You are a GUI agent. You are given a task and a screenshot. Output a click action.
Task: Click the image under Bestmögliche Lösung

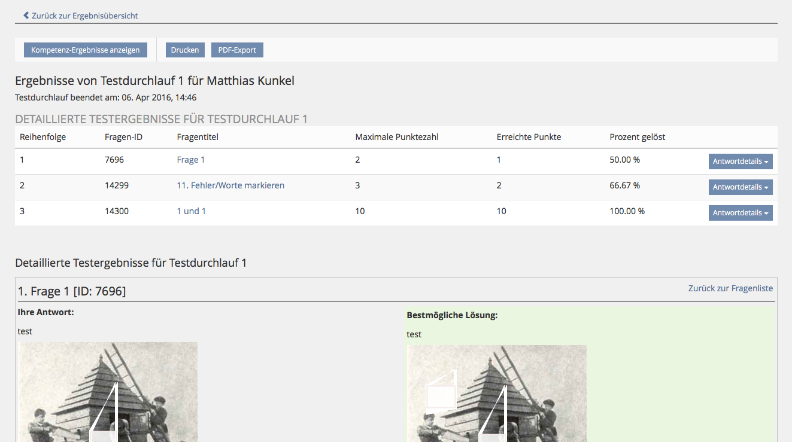click(x=497, y=394)
